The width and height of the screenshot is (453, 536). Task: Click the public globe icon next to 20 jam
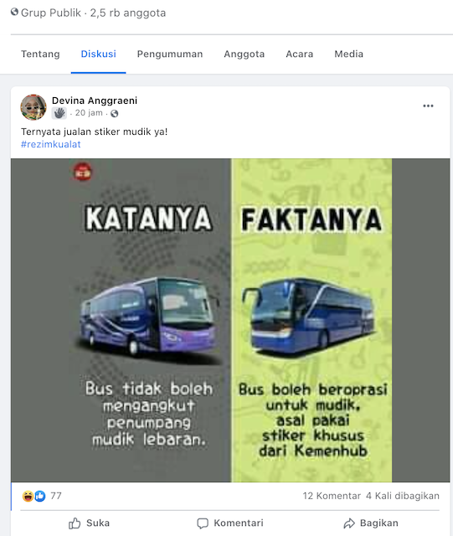115,114
